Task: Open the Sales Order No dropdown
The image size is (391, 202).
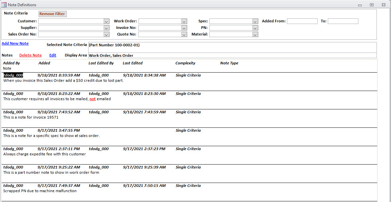Action: click(106, 34)
